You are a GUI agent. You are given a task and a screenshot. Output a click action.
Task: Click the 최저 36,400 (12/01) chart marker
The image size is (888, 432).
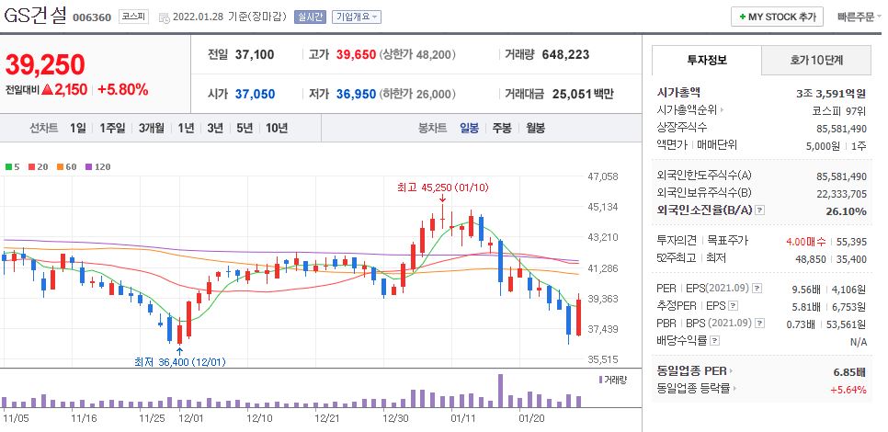[180, 362]
